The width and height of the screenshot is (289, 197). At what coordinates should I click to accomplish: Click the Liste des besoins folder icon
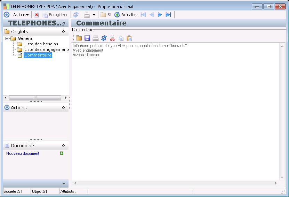coord(19,44)
